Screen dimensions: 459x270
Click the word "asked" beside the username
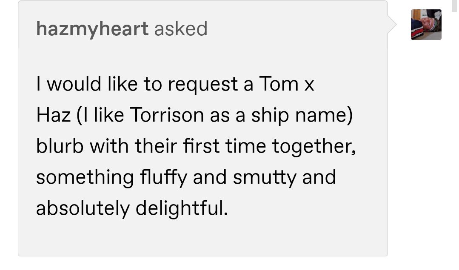click(181, 29)
